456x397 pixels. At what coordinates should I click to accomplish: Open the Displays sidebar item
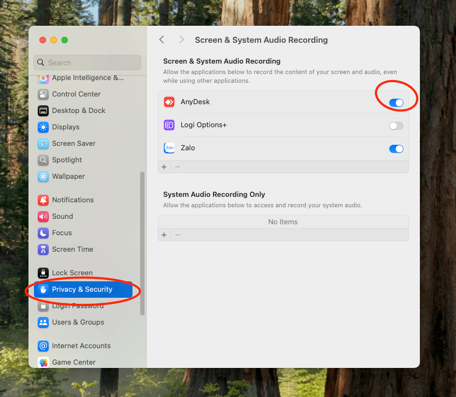point(84,127)
